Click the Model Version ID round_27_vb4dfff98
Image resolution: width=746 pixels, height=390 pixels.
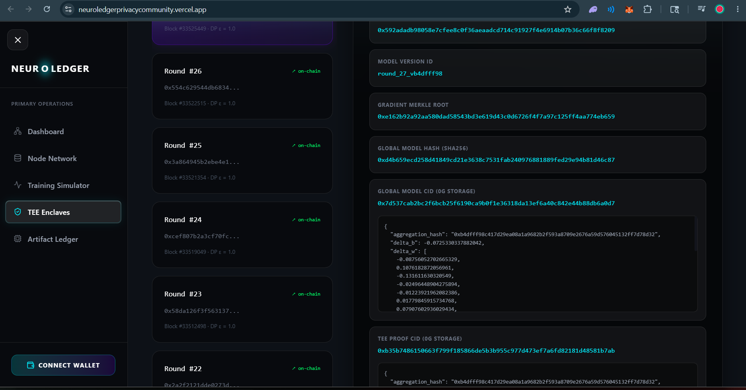pos(410,74)
